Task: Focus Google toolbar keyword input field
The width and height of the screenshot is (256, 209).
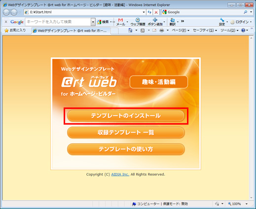Action: [58, 22]
